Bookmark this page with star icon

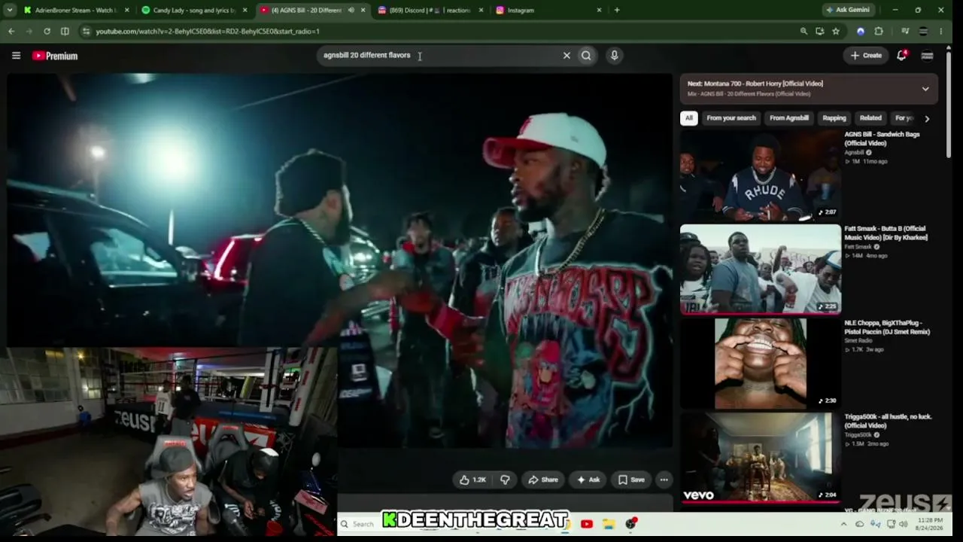coord(835,31)
